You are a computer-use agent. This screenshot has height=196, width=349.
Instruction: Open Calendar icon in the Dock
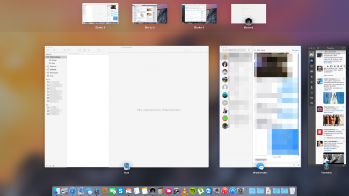coord(129,191)
